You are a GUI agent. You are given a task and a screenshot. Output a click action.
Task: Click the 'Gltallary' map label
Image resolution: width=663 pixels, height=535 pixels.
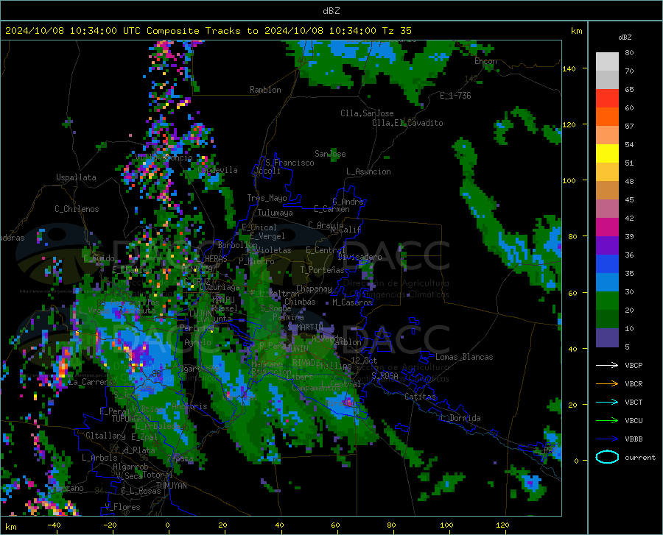105,436
